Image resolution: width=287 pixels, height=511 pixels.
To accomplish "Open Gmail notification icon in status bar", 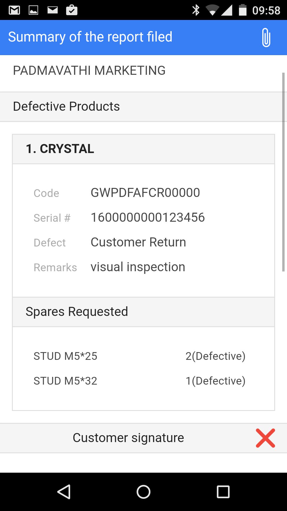I will 14,10.
